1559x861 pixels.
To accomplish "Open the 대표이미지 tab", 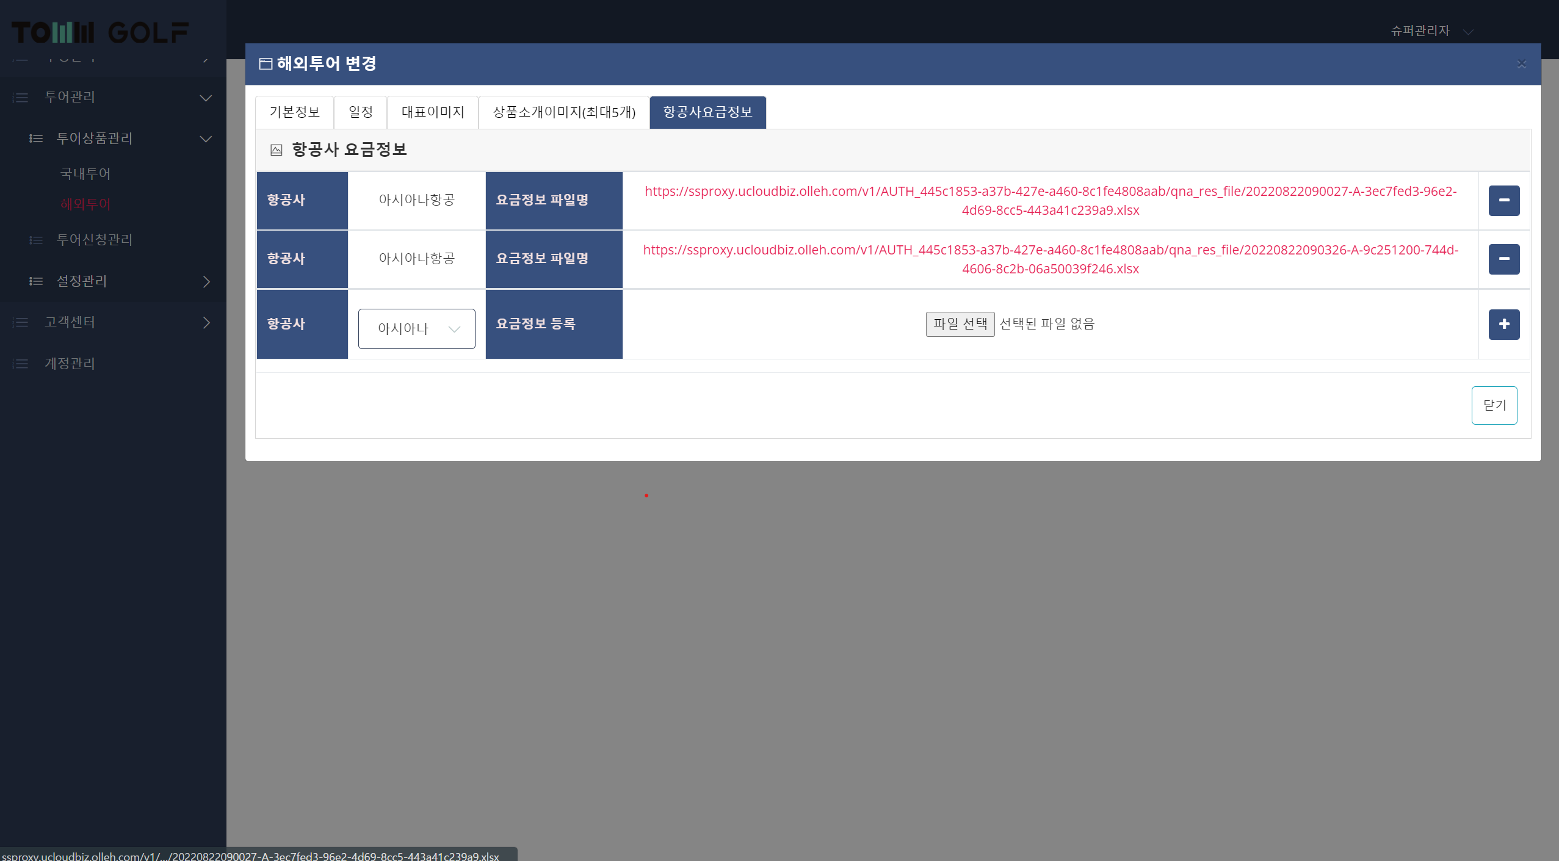I will (432, 112).
